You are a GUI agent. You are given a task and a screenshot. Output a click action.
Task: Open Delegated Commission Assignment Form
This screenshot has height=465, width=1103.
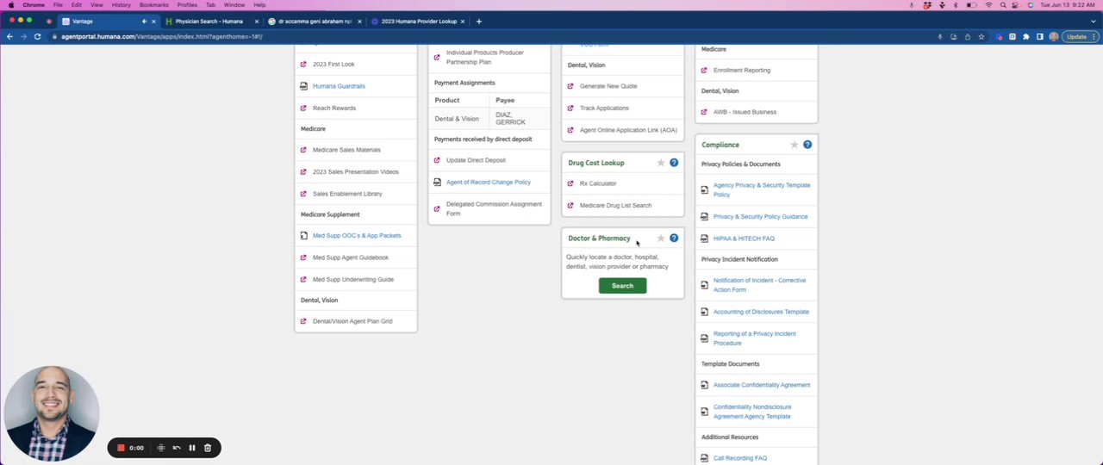pyautogui.click(x=494, y=208)
